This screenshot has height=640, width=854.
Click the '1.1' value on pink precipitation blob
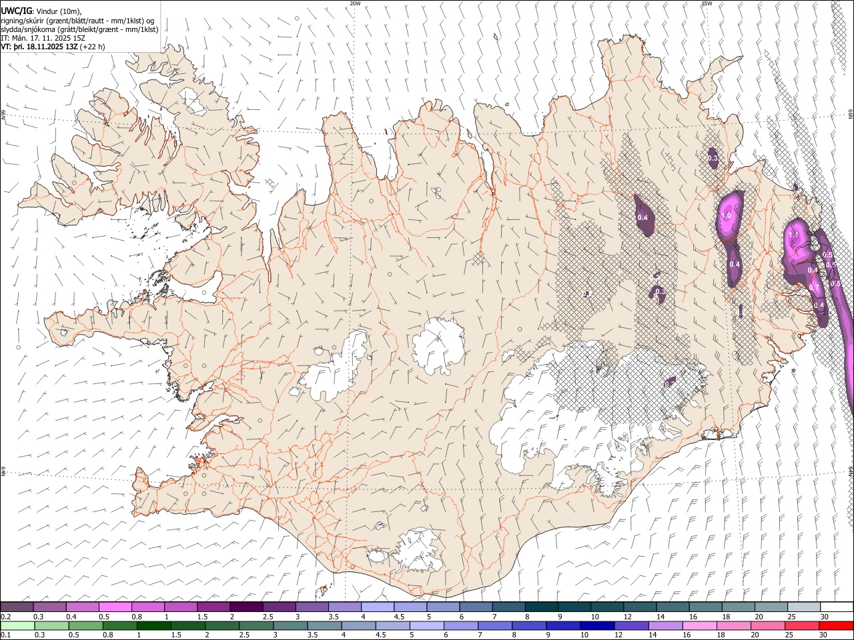coord(793,235)
